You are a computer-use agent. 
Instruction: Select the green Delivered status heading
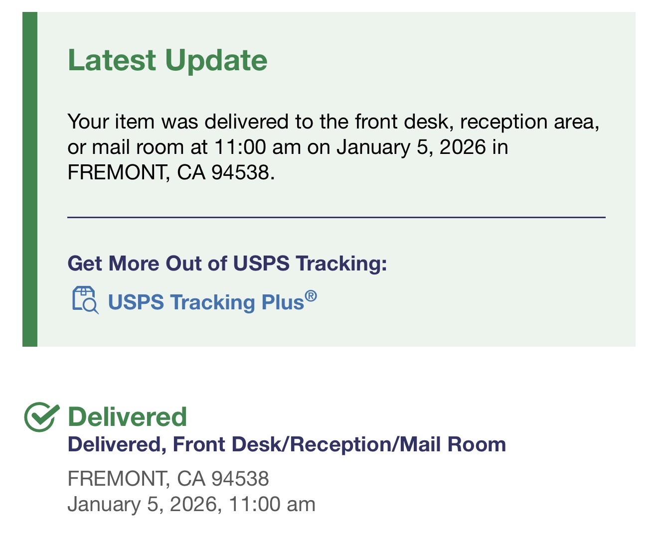127,416
